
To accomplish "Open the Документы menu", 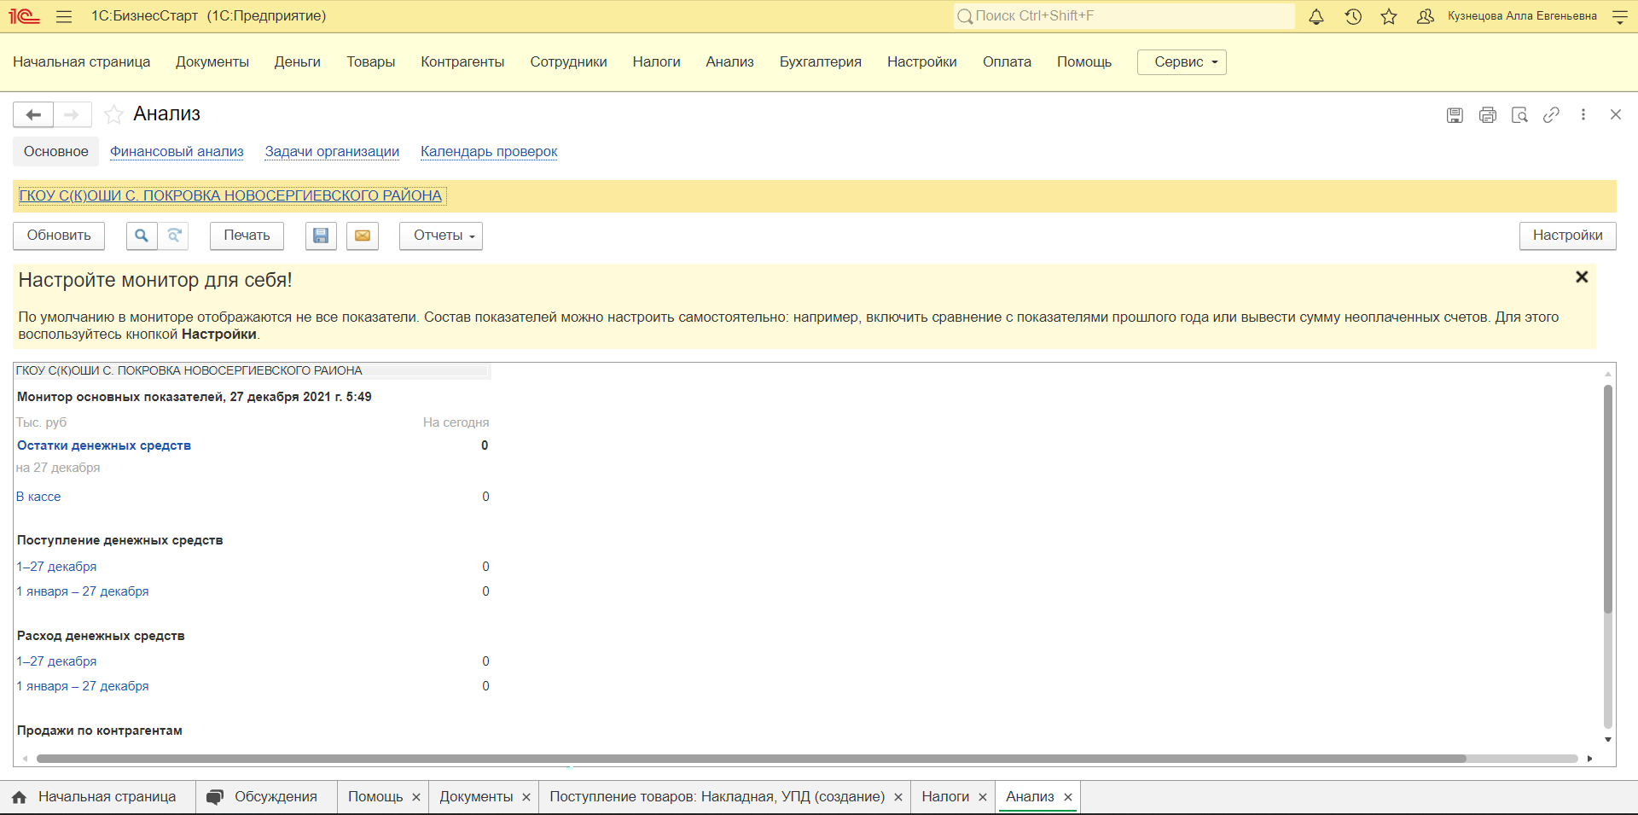I will (x=212, y=62).
